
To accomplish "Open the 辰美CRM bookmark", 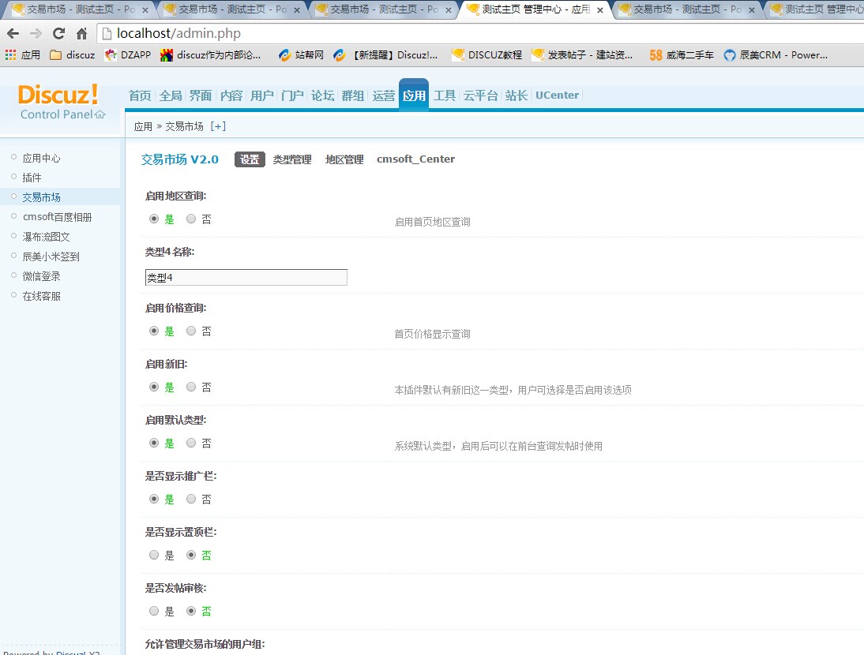I will pos(776,55).
